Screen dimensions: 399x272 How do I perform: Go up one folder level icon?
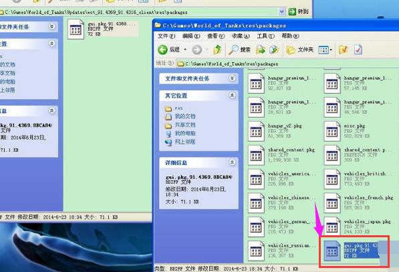coord(217,49)
